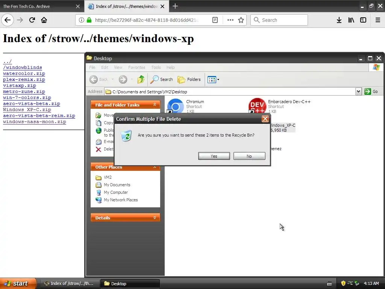The image size is (385, 289).
Task: Open the parent directory ../ link
Action: coord(8,61)
